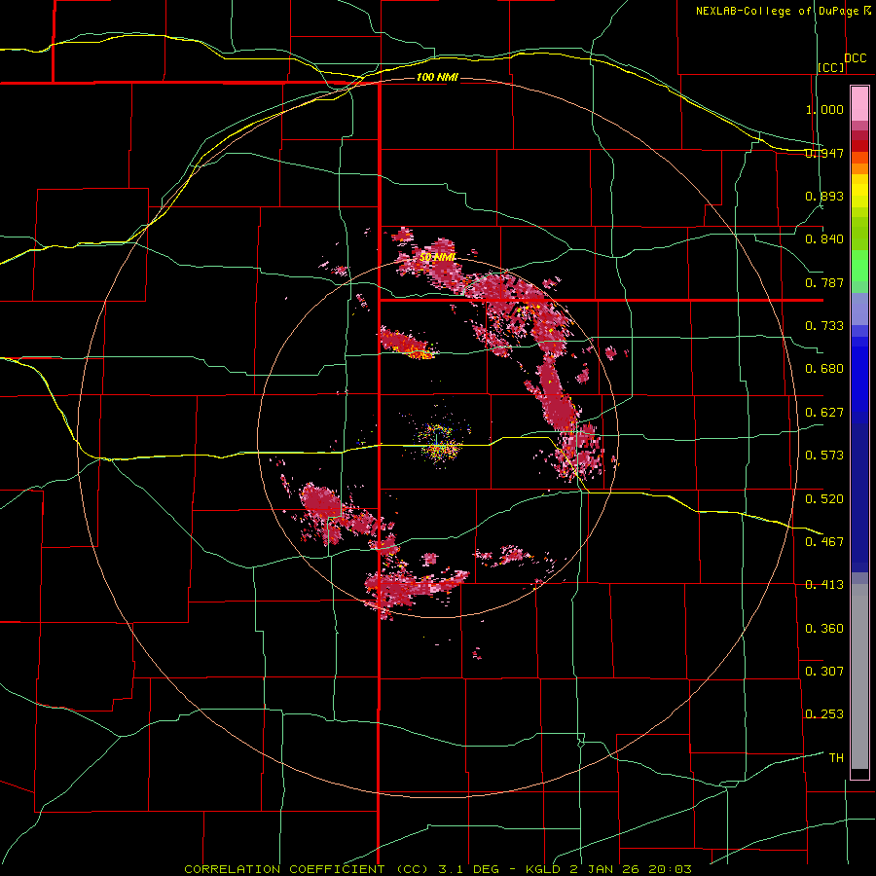Pick the dark navy band of the color bar

pos(859,497)
